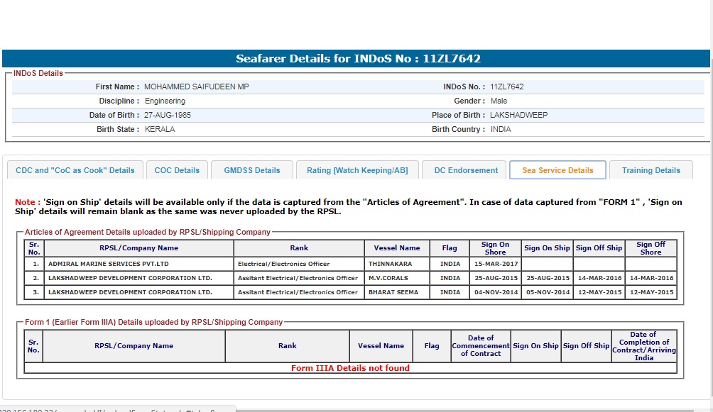
Task: Go to the DC Endorsement tab
Action: point(466,170)
